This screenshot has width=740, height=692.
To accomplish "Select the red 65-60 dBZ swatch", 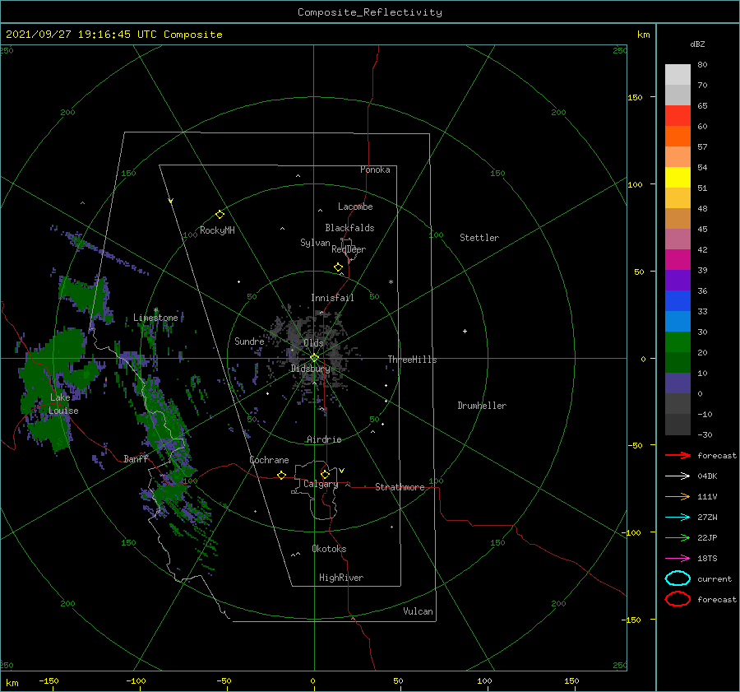I will 678,116.
